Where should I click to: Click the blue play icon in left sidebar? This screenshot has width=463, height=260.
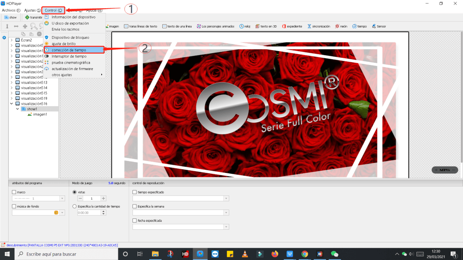[x=4, y=38]
